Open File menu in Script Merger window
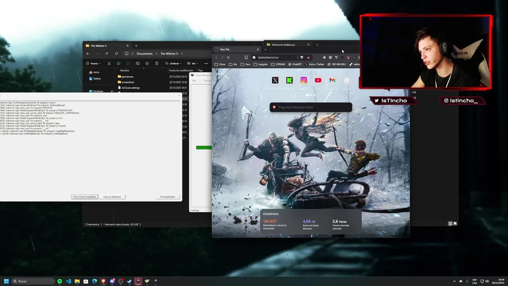The image size is (508, 286). coord(194,81)
